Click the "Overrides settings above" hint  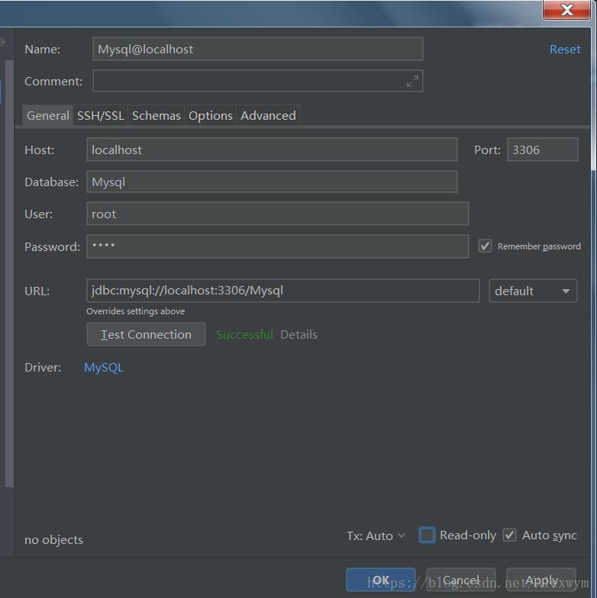click(x=136, y=311)
